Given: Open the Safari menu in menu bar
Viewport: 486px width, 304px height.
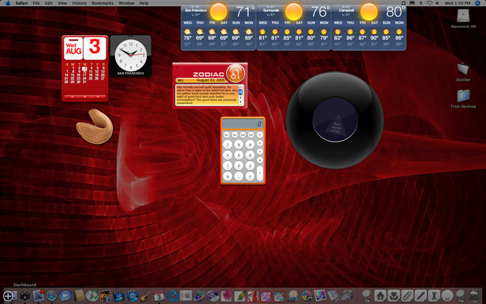Looking at the screenshot, I should (21, 3).
